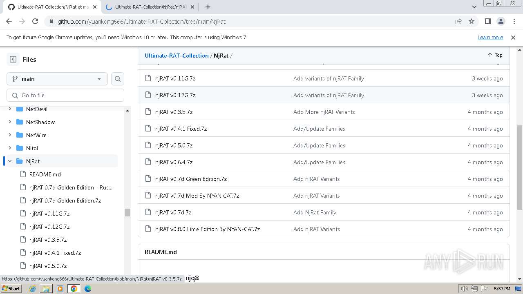
Task: Open README.md in the file tree
Action: click(45, 174)
